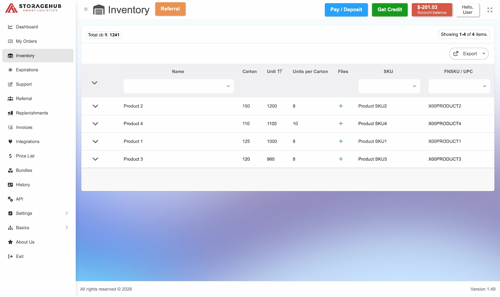Expand all rows using header chevron

coord(95,83)
